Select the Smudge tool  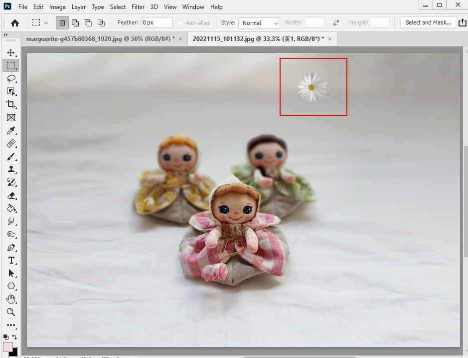click(11, 221)
